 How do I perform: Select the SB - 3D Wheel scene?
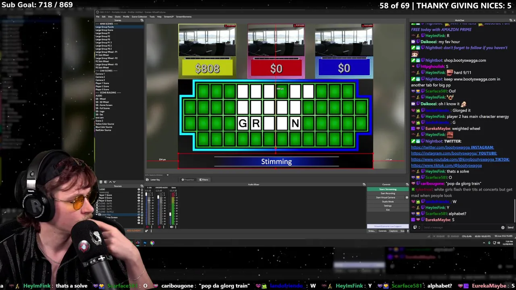pyautogui.click(x=101, y=102)
